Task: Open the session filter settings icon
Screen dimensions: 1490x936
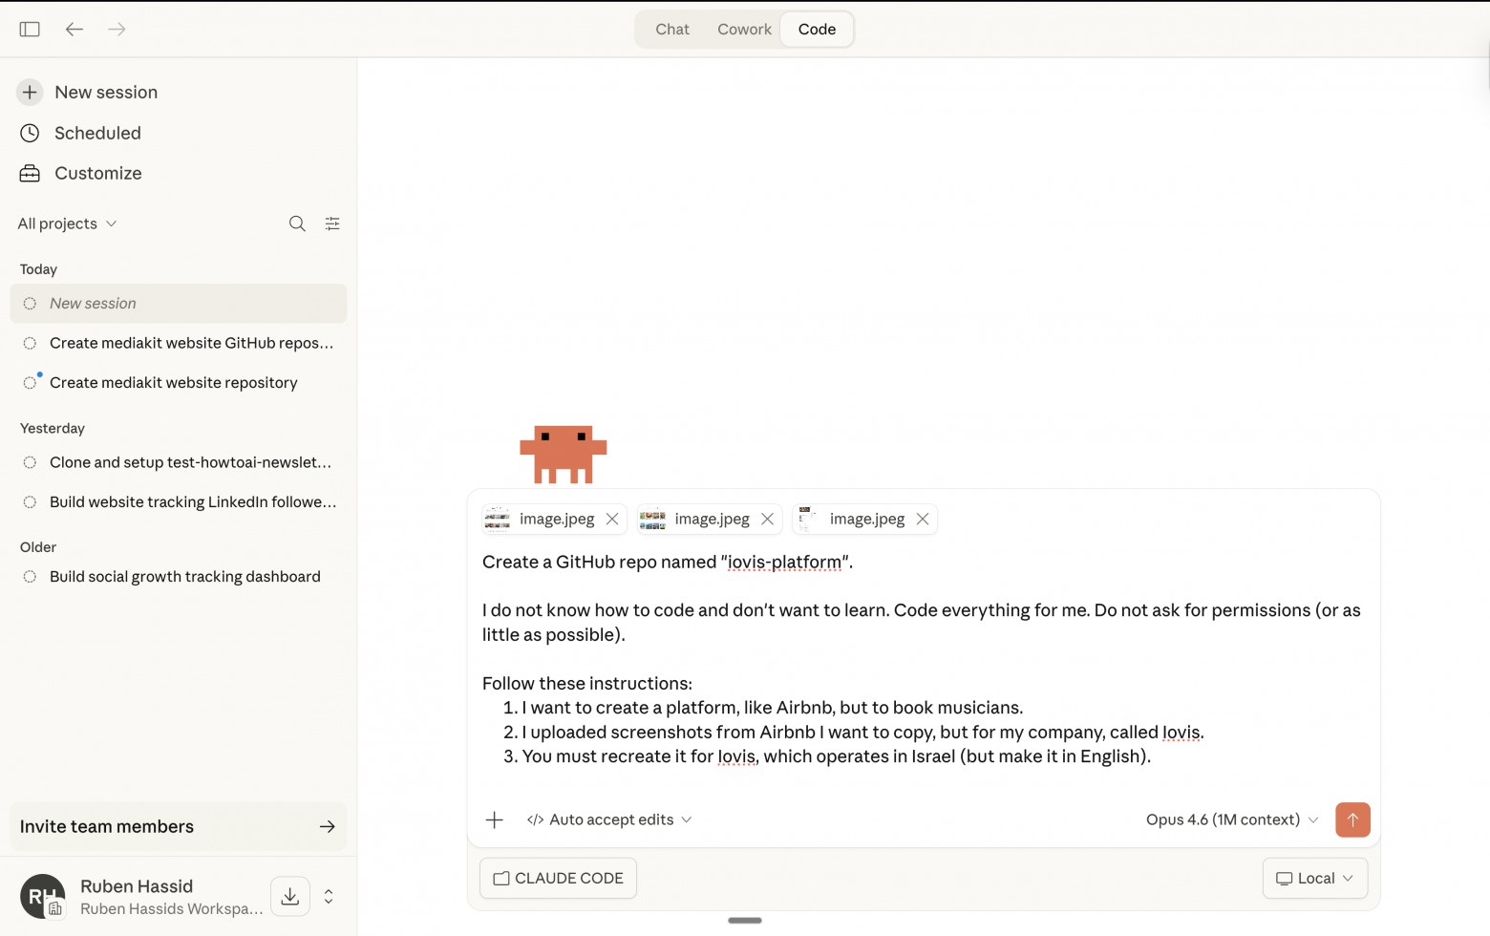Action: [x=332, y=223]
